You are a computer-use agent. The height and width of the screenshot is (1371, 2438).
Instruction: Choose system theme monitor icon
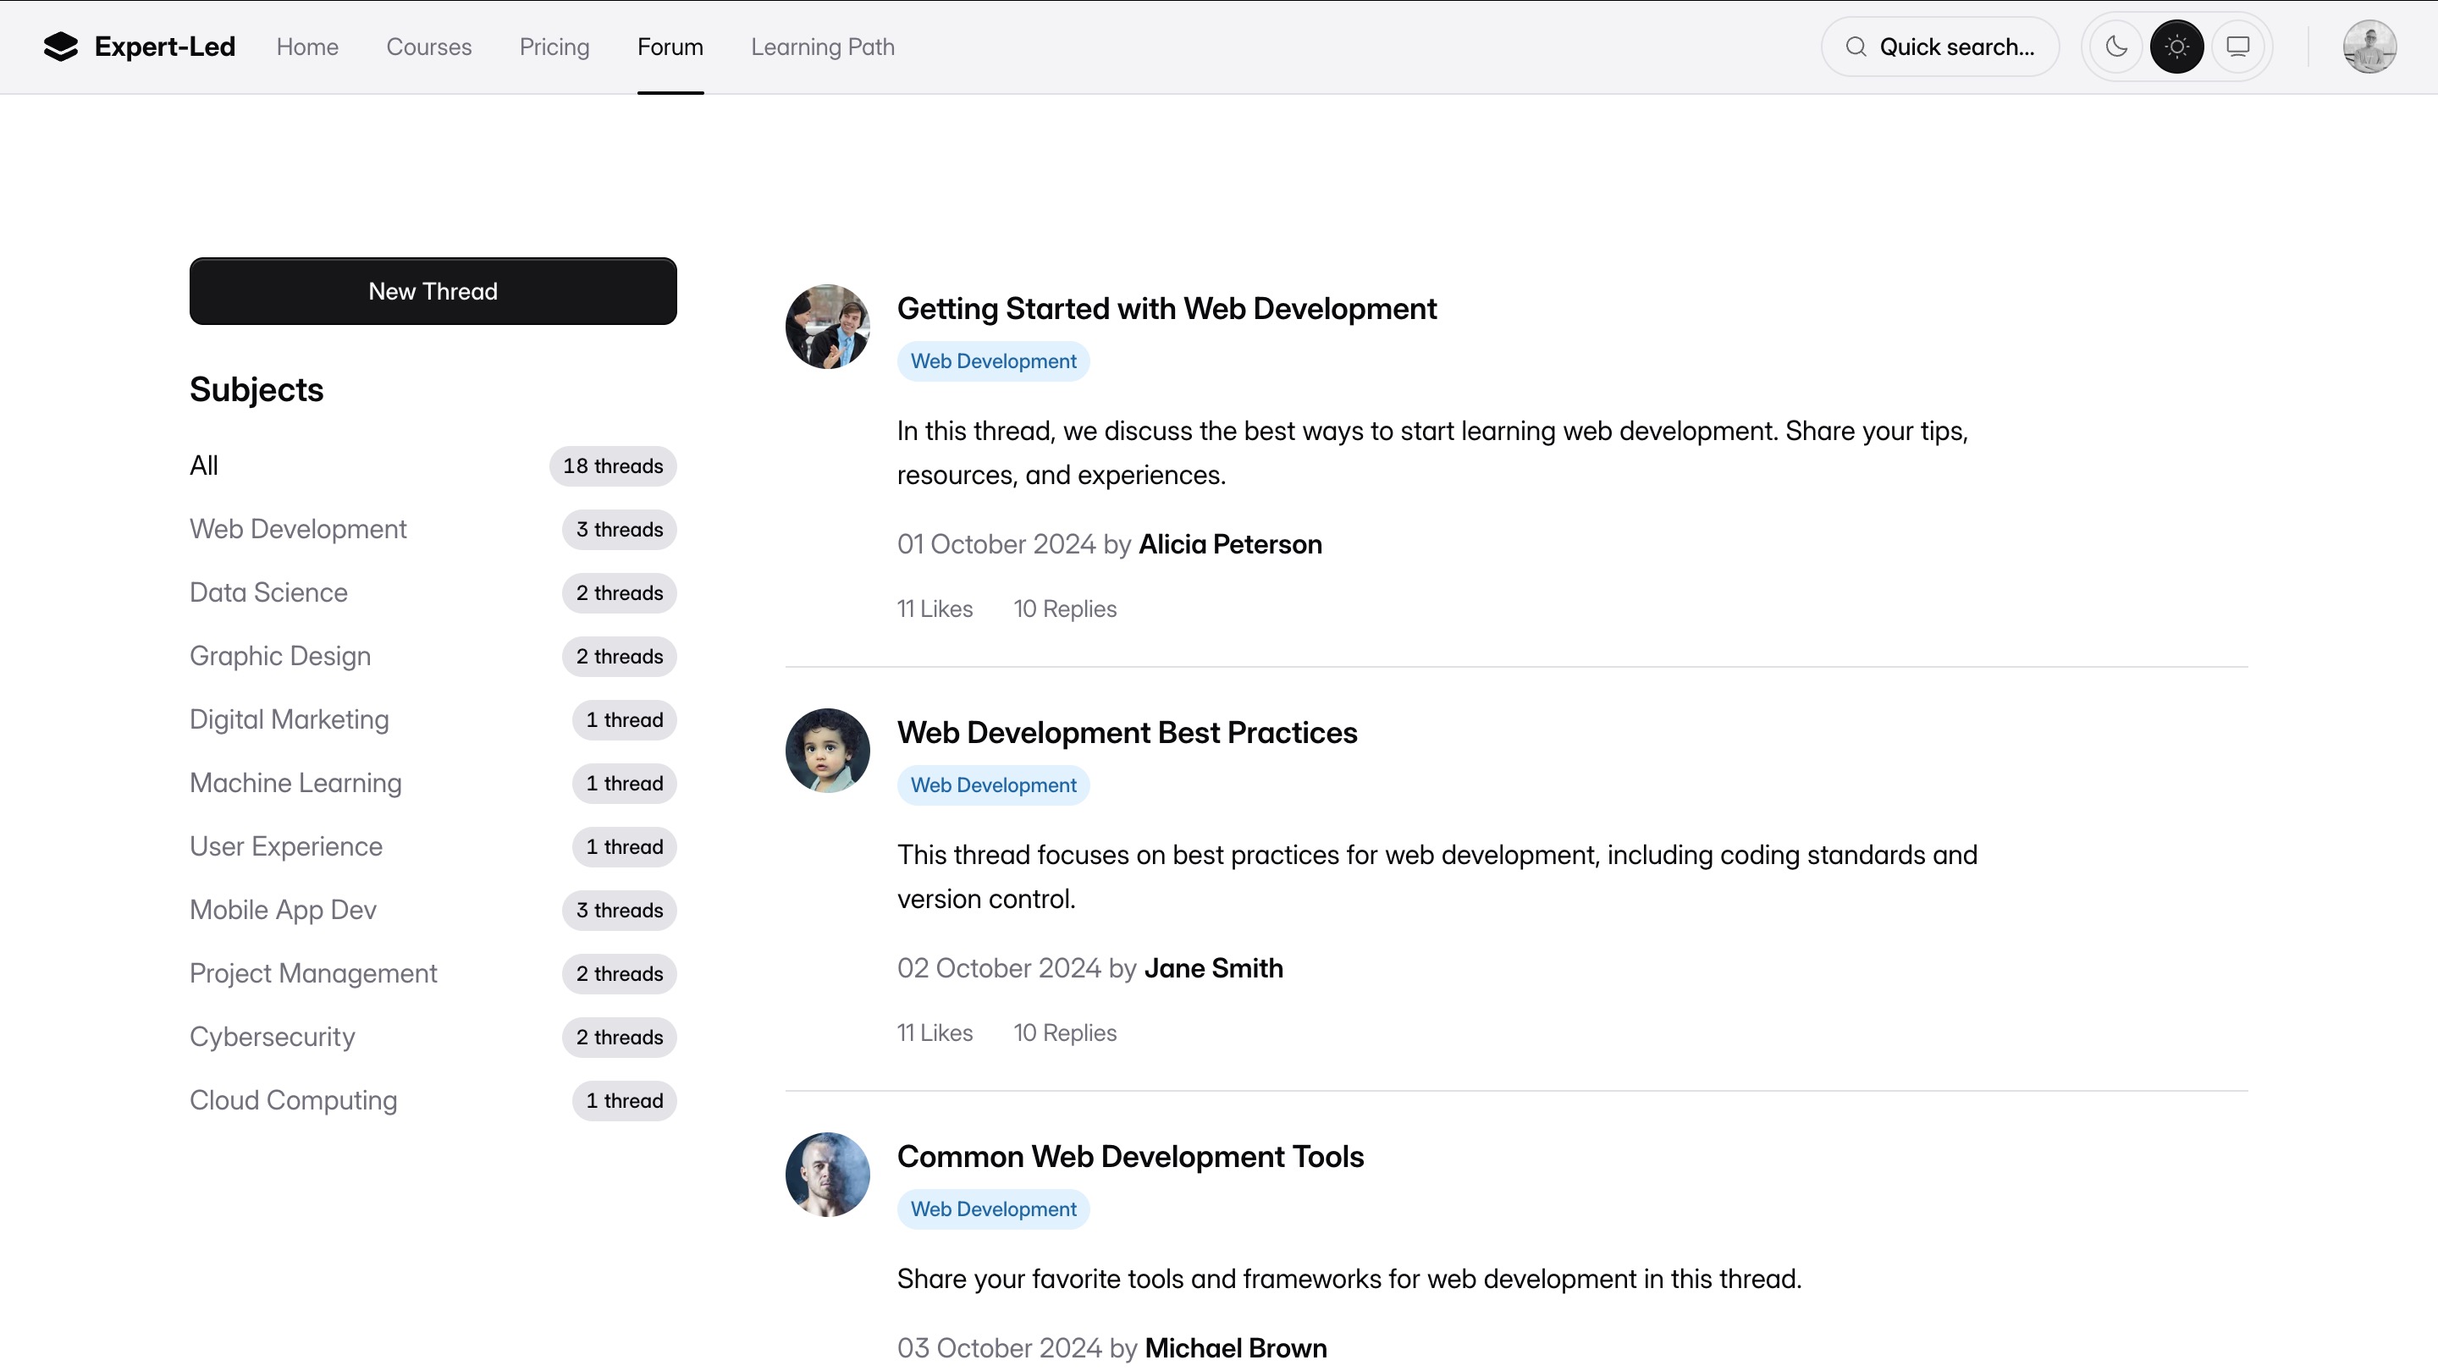tap(2237, 47)
